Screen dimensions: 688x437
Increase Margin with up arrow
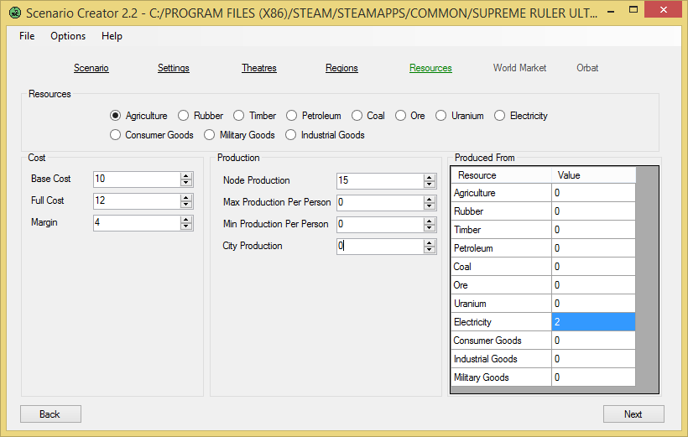(x=186, y=220)
